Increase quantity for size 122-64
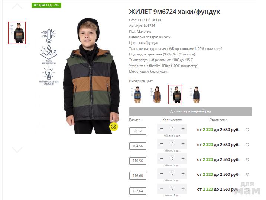The height and width of the screenshot is (200, 266). 183,188
